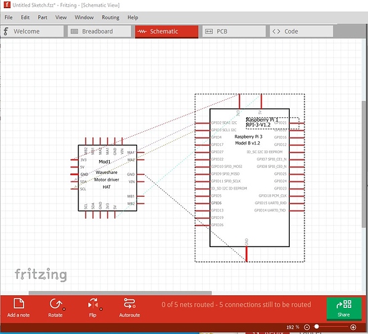Open the View menu
Screen dimensions: 368x334
61,17
